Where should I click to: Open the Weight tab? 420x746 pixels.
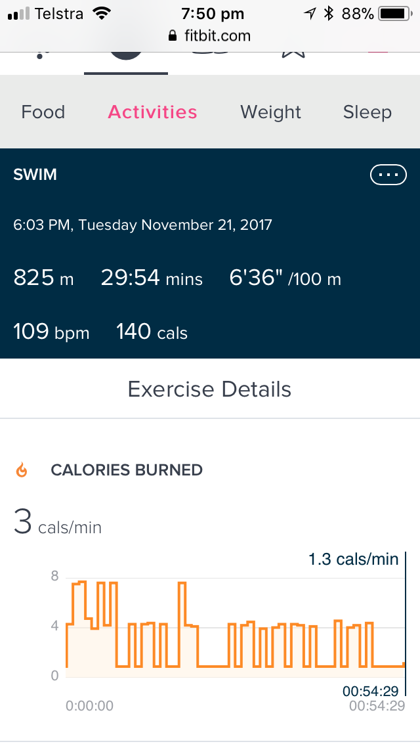[270, 112]
